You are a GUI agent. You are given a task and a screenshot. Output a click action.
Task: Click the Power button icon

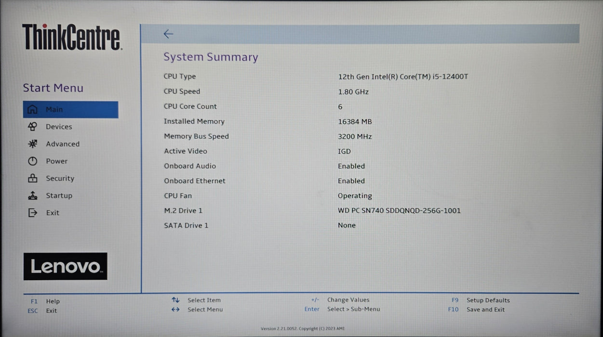tap(32, 161)
